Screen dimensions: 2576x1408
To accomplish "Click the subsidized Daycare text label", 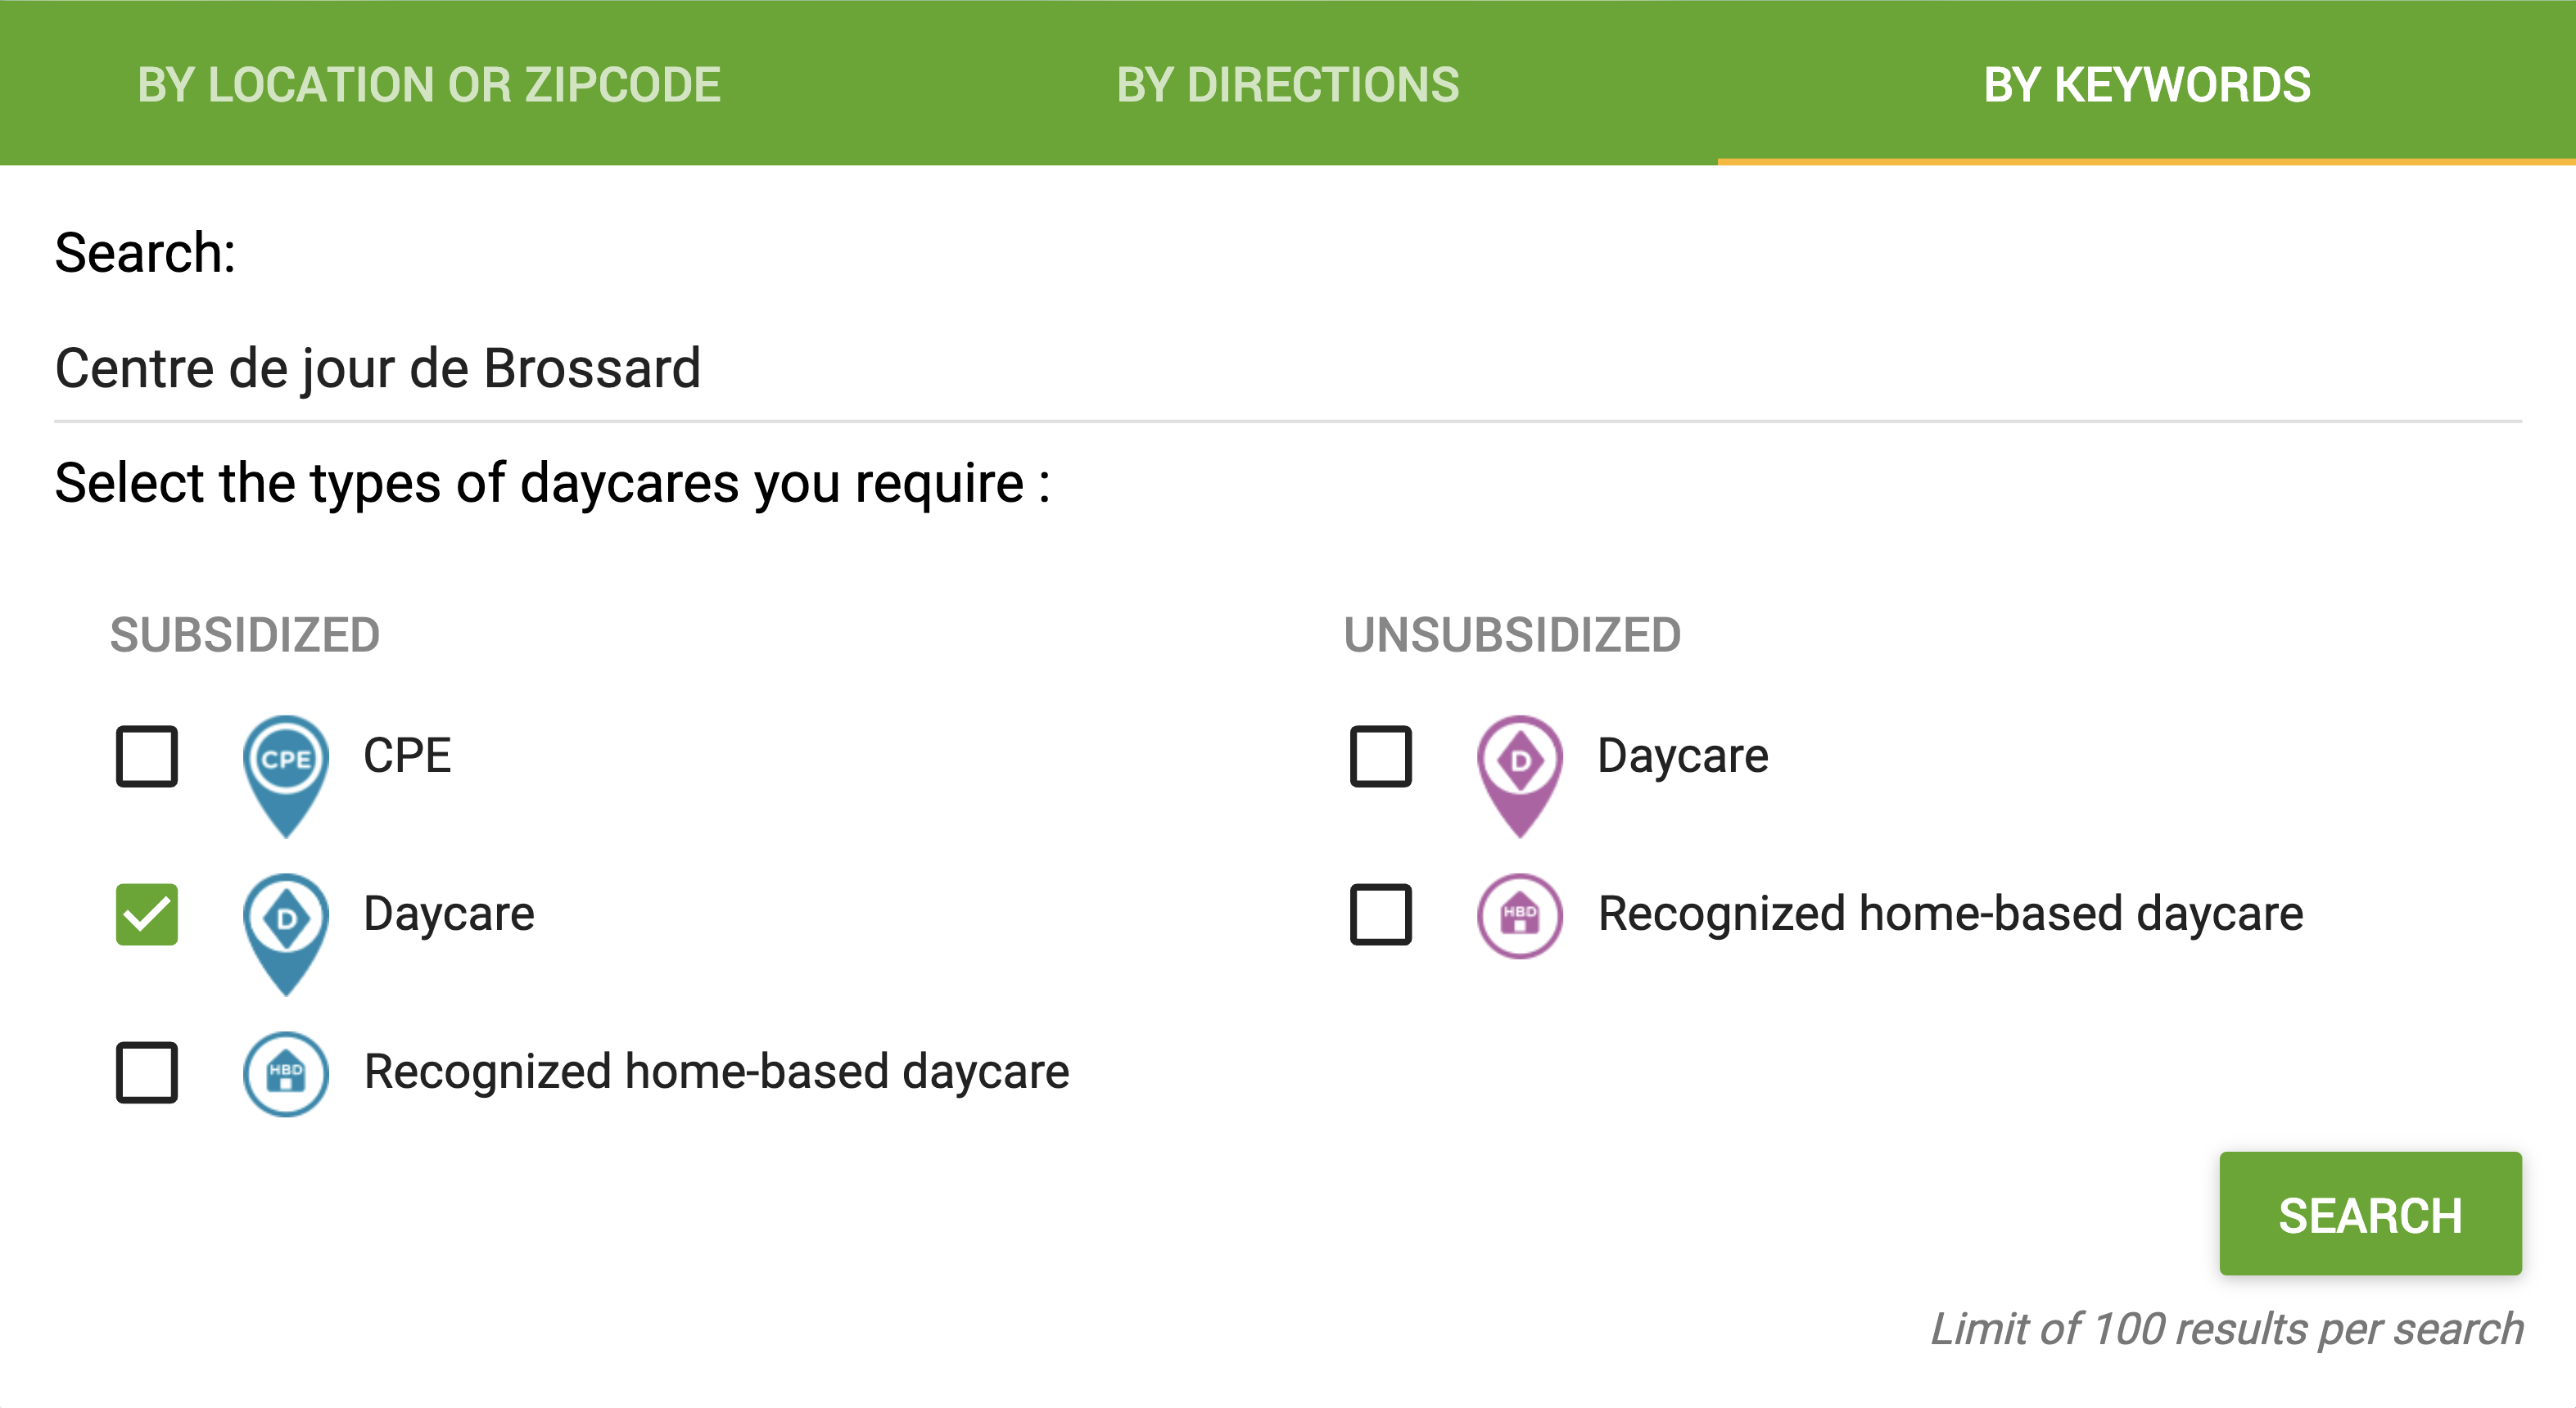I will 449,914.
